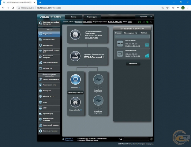Click the Feedback (Обратная связь) footer link
Screen dimensions: 191x147
(92, 140)
